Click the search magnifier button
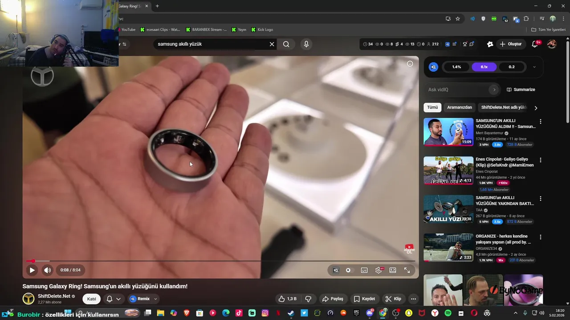This screenshot has width=570, height=320. pos(286,44)
